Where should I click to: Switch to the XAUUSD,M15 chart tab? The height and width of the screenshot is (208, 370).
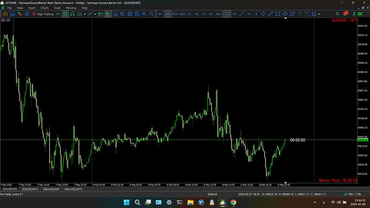tap(73, 189)
